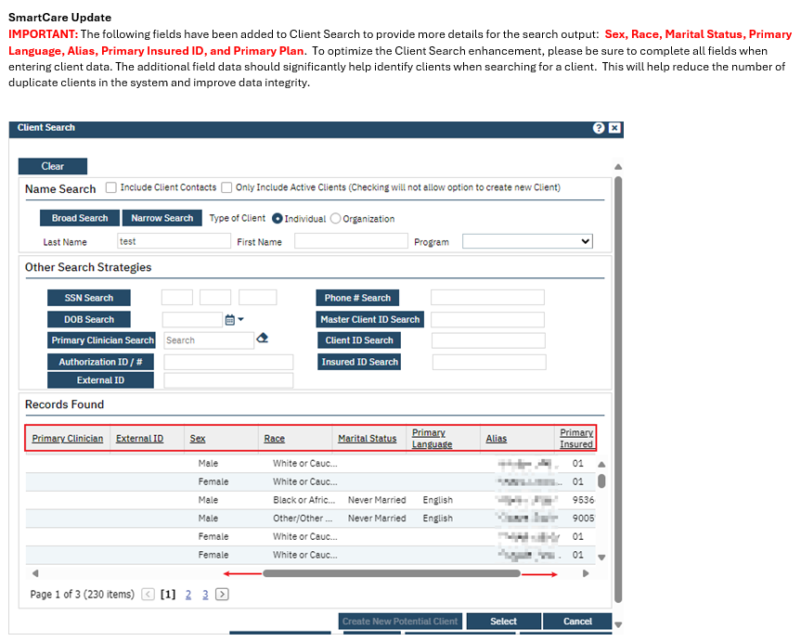
Task: Click the Select button
Action: (x=504, y=622)
